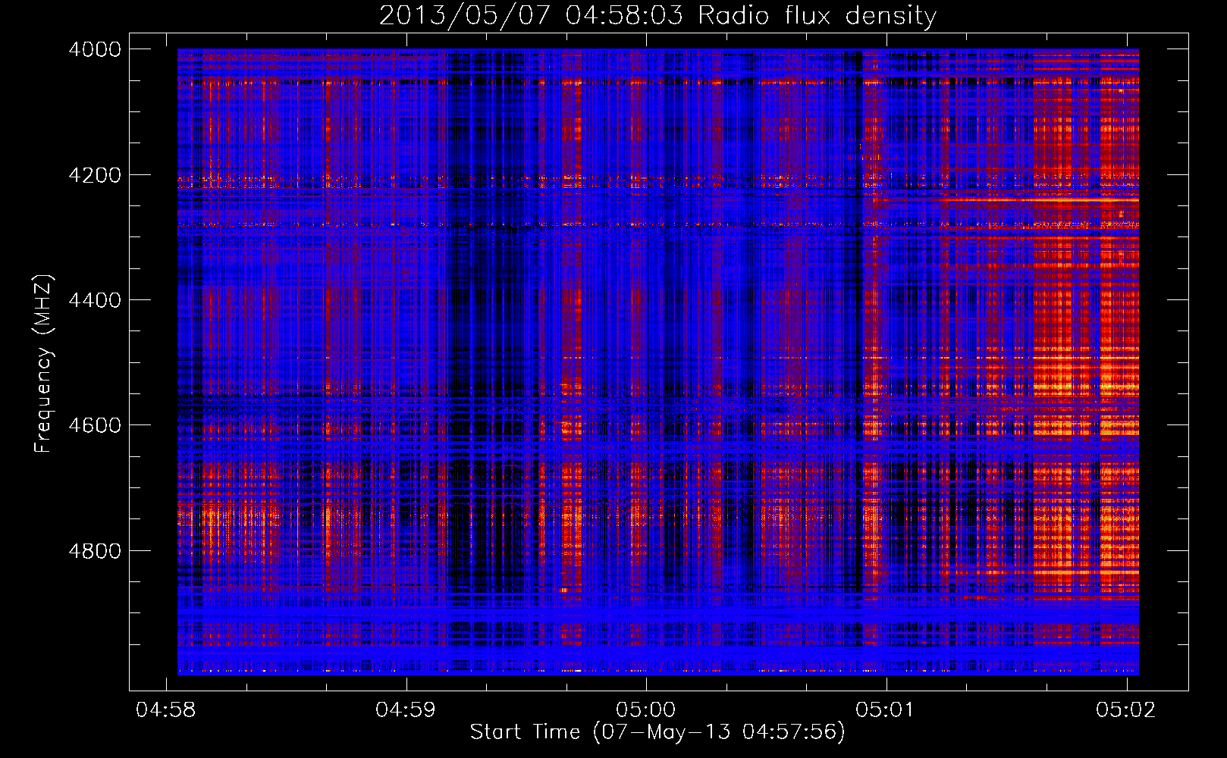Click the 05:01 time tick label

[x=886, y=710]
